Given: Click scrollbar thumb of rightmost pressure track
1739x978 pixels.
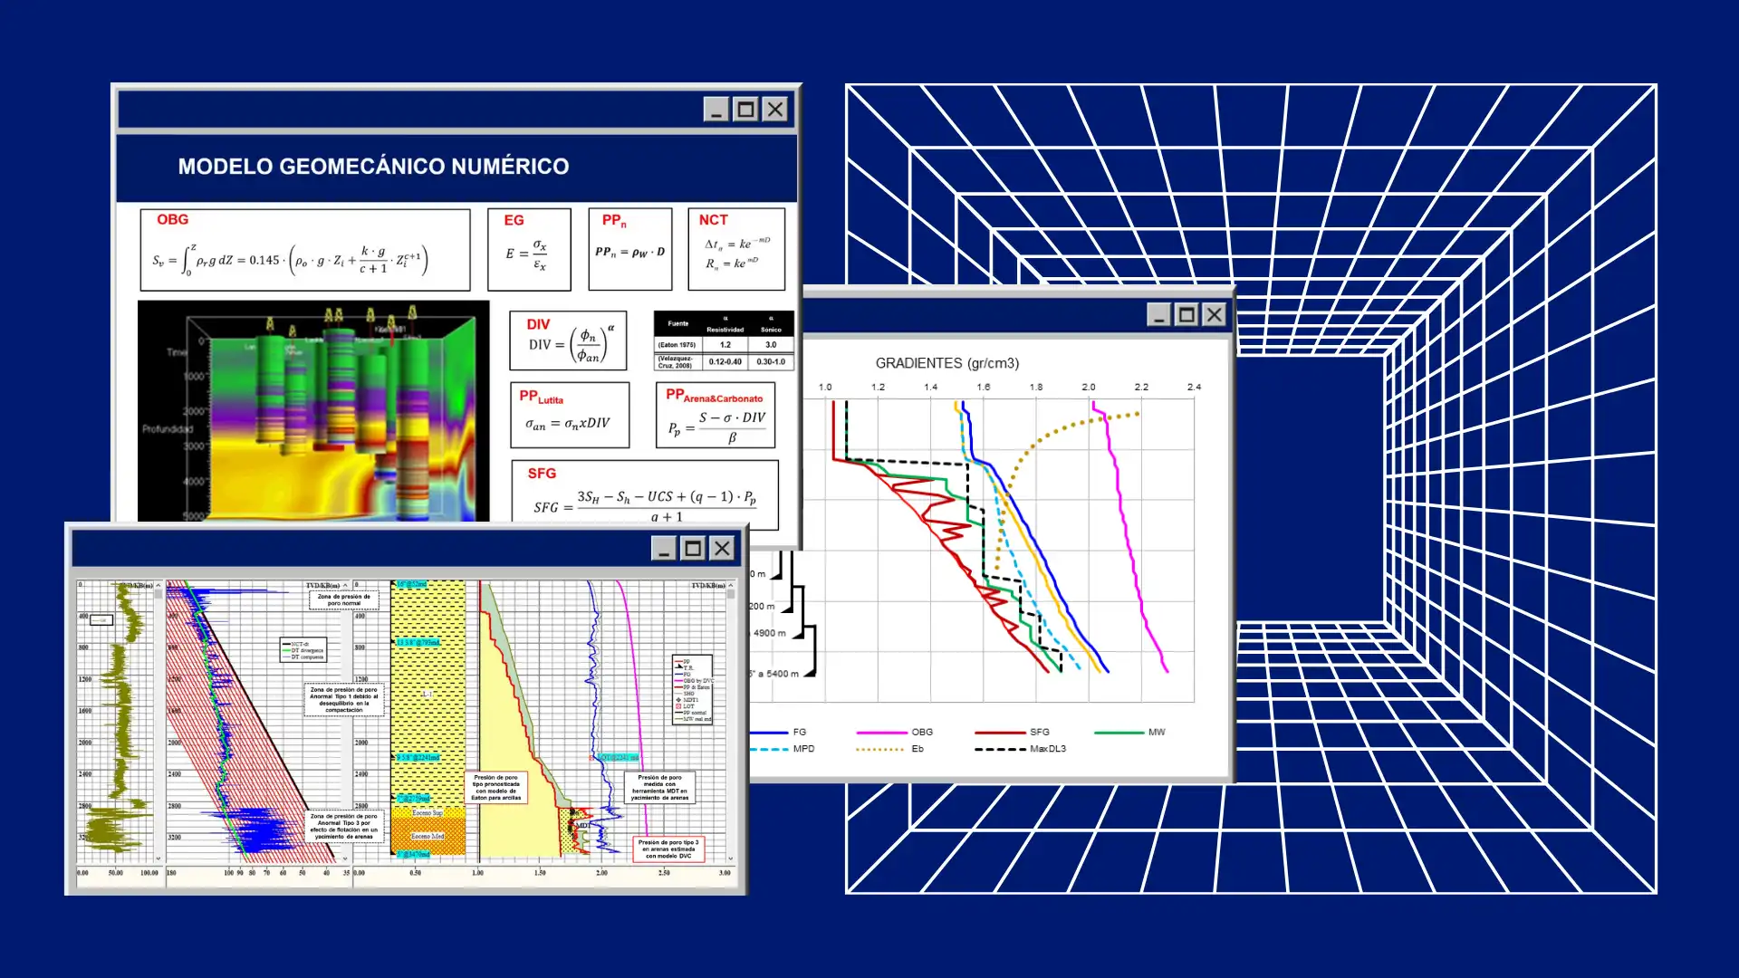Looking at the screenshot, I should point(731,596).
